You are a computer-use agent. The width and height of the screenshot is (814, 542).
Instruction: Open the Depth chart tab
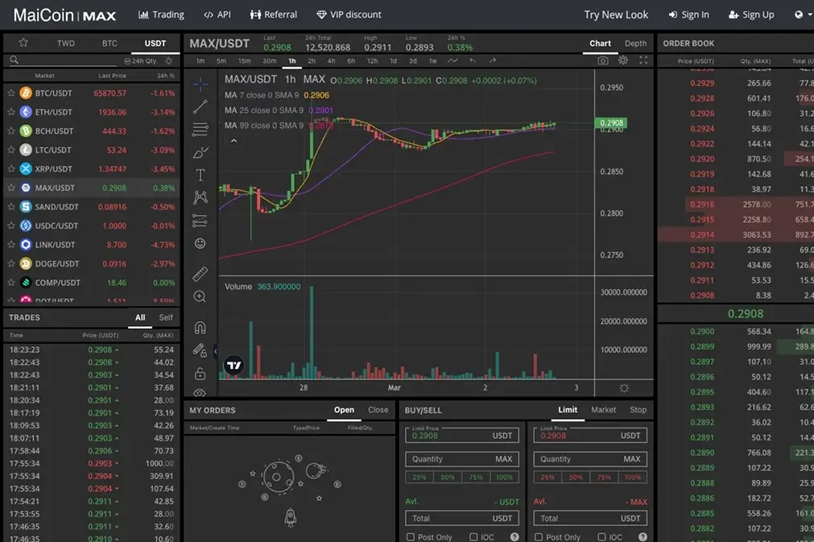click(x=635, y=43)
